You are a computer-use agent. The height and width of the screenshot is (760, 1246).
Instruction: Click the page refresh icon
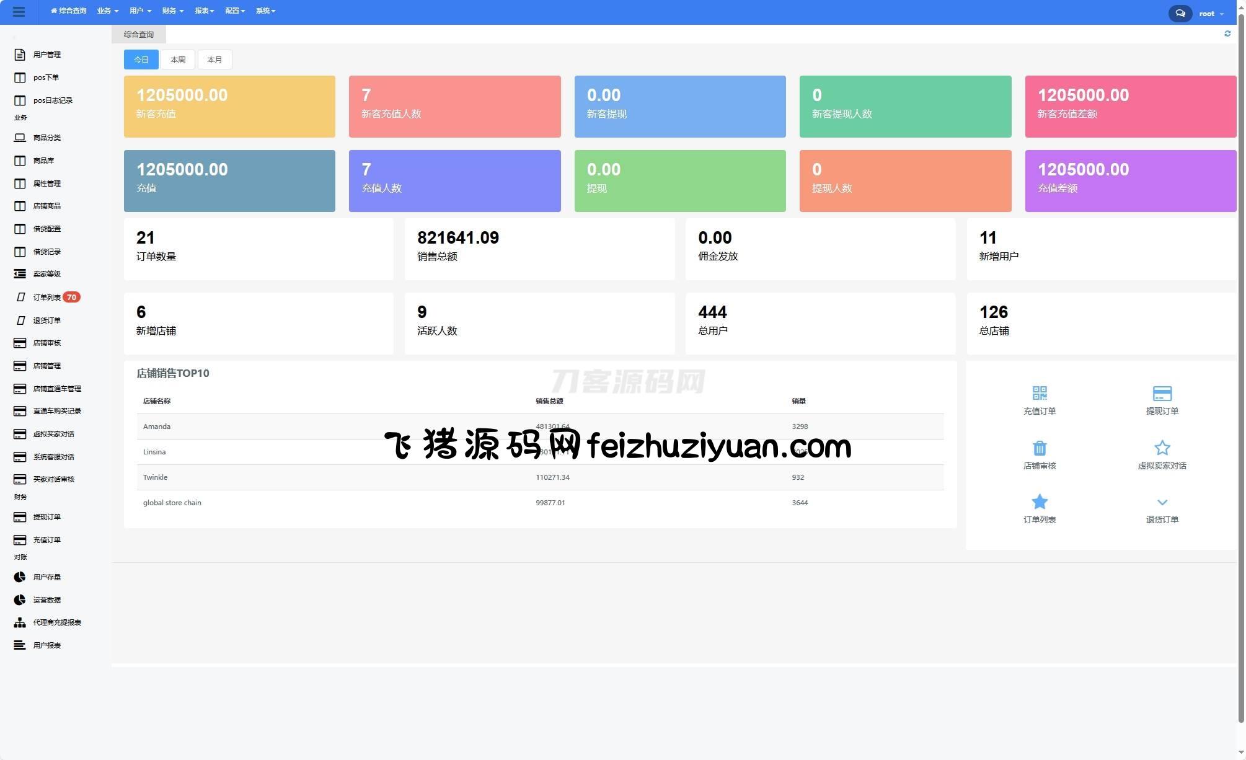(1227, 33)
